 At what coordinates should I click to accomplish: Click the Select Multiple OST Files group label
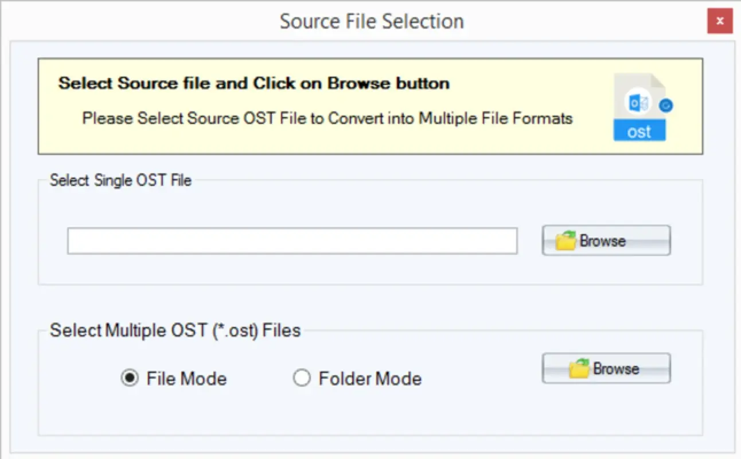point(175,330)
